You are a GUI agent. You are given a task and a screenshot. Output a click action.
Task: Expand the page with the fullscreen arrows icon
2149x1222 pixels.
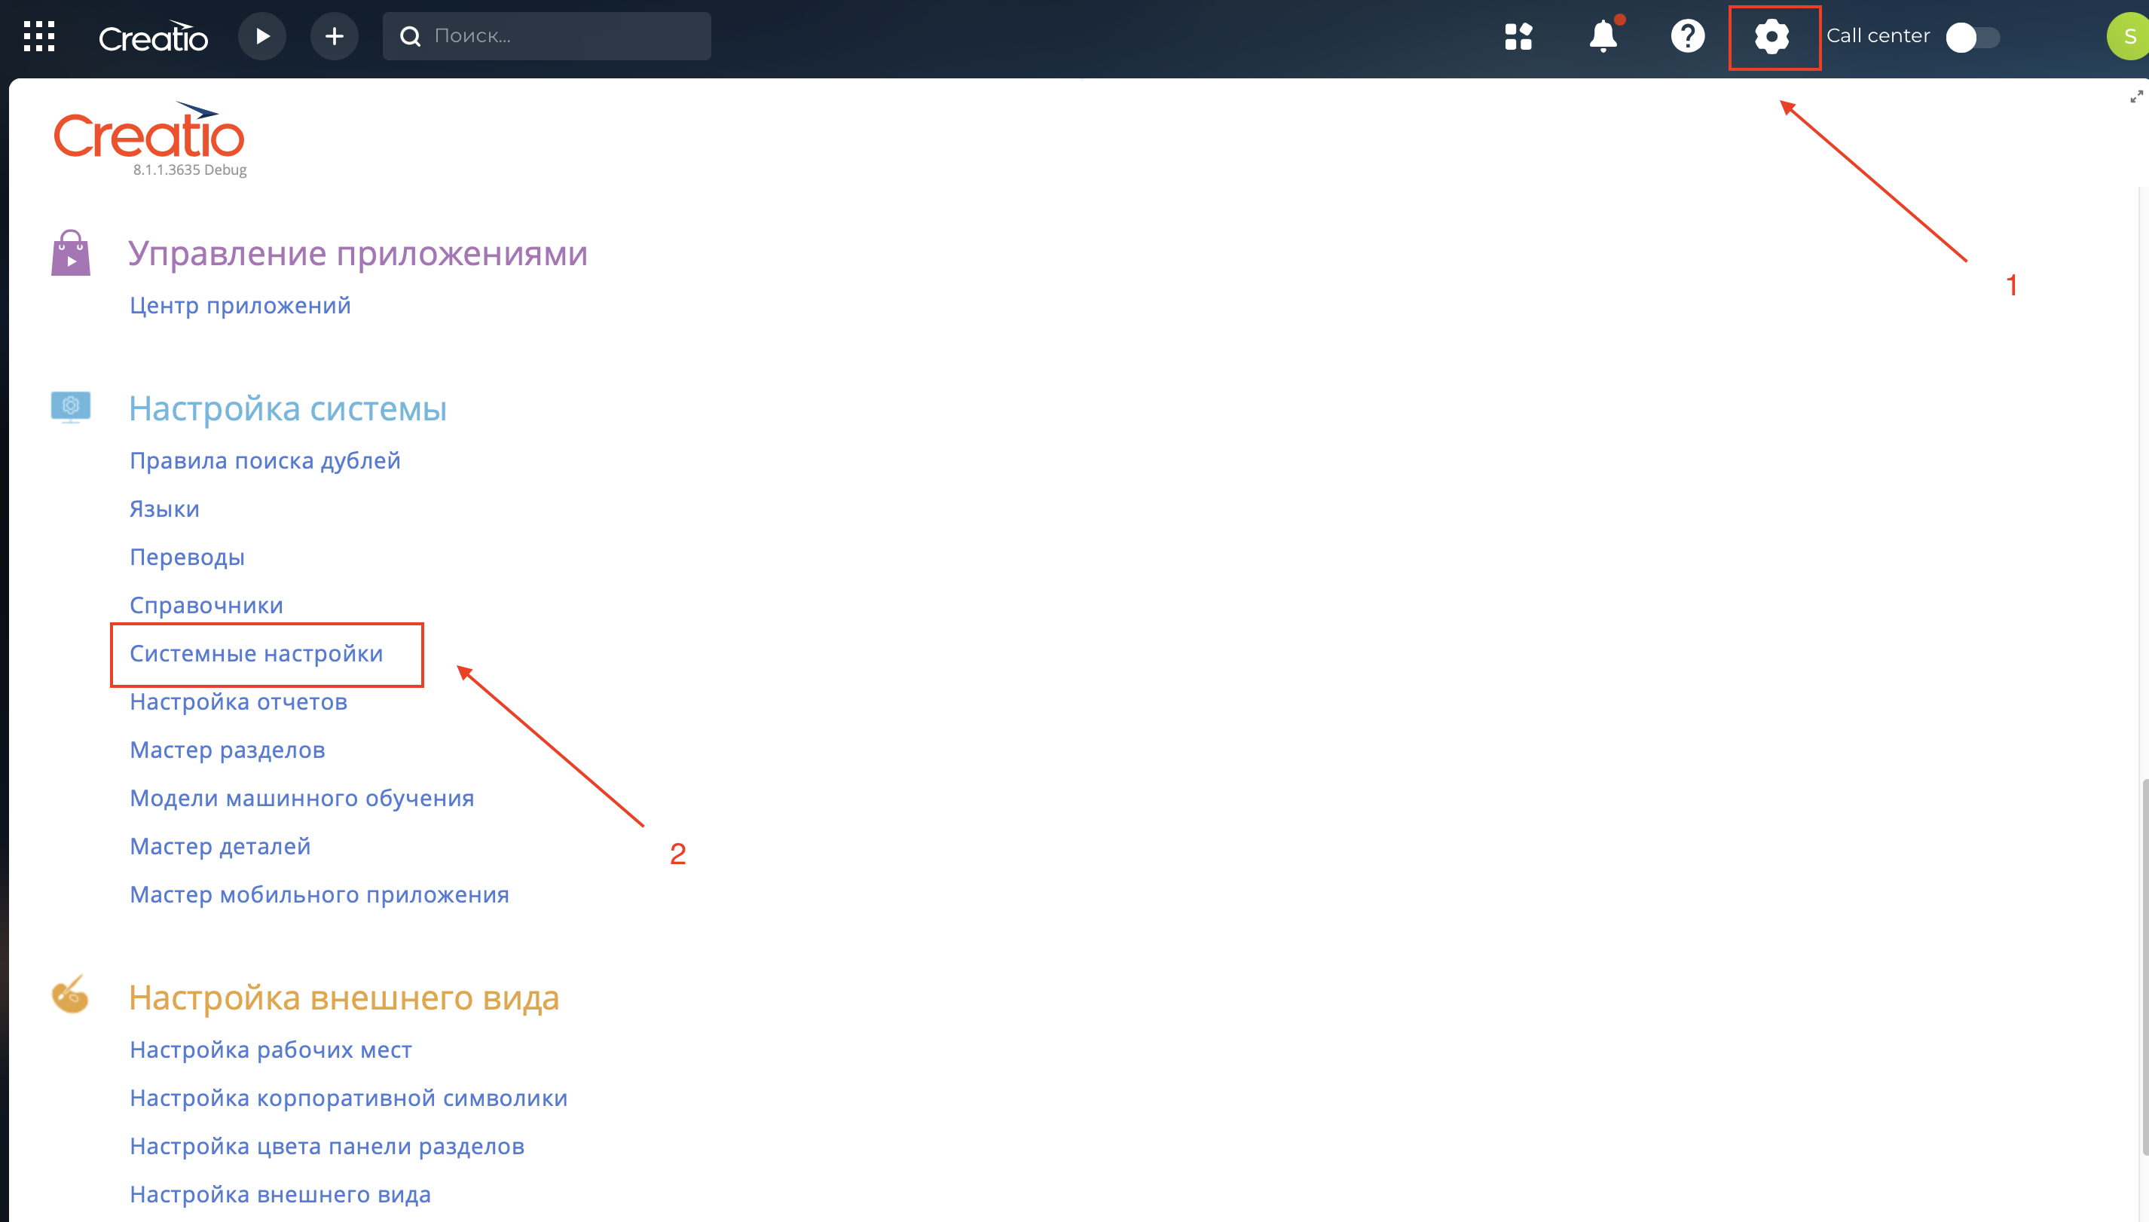point(2136,97)
